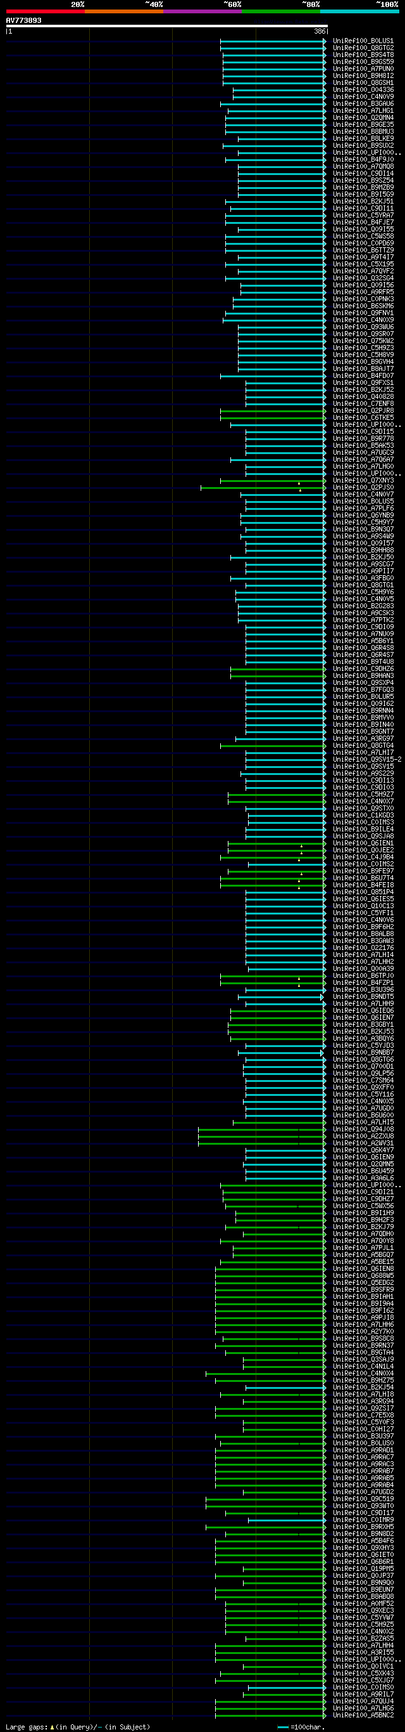This screenshot has width=405, height=1732.
Task: Click the label UniRef100_B6SKM6
Action: click(x=363, y=306)
